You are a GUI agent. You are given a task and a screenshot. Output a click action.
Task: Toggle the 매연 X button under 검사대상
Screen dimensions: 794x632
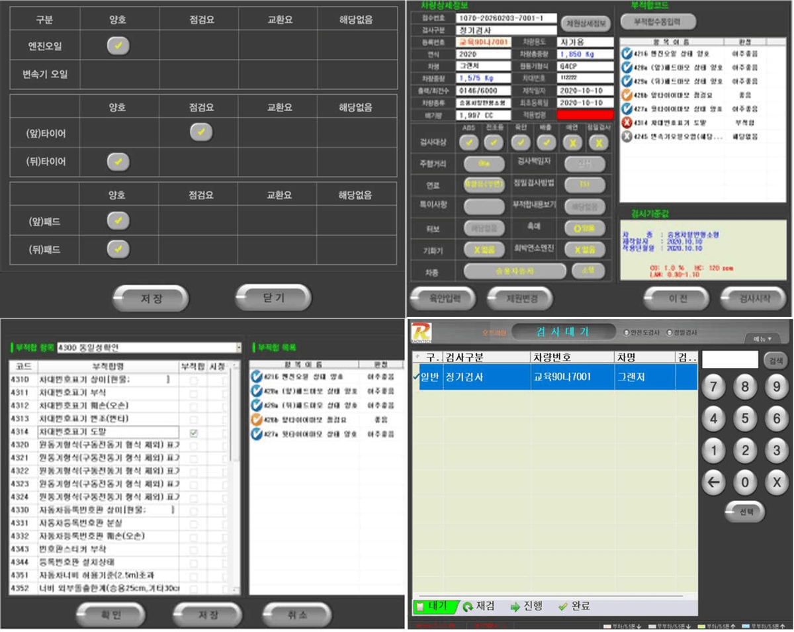pyautogui.click(x=572, y=142)
